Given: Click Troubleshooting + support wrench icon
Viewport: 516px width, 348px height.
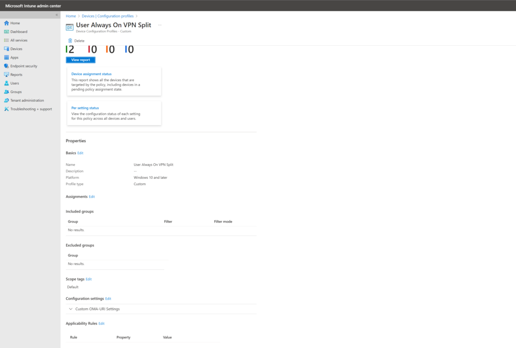Looking at the screenshot, I should tap(6, 109).
